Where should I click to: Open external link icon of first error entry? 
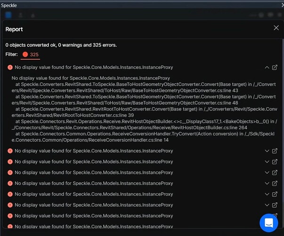coord(275,67)
